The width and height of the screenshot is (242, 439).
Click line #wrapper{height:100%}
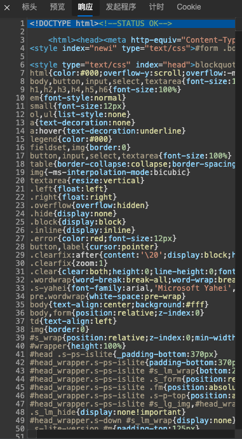click(x=78, y=346)
